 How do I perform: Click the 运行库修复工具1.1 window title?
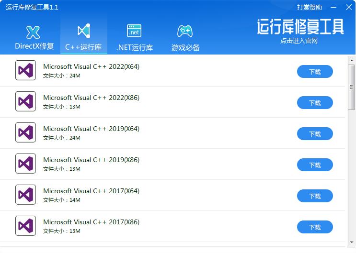[x=32, y=7]
